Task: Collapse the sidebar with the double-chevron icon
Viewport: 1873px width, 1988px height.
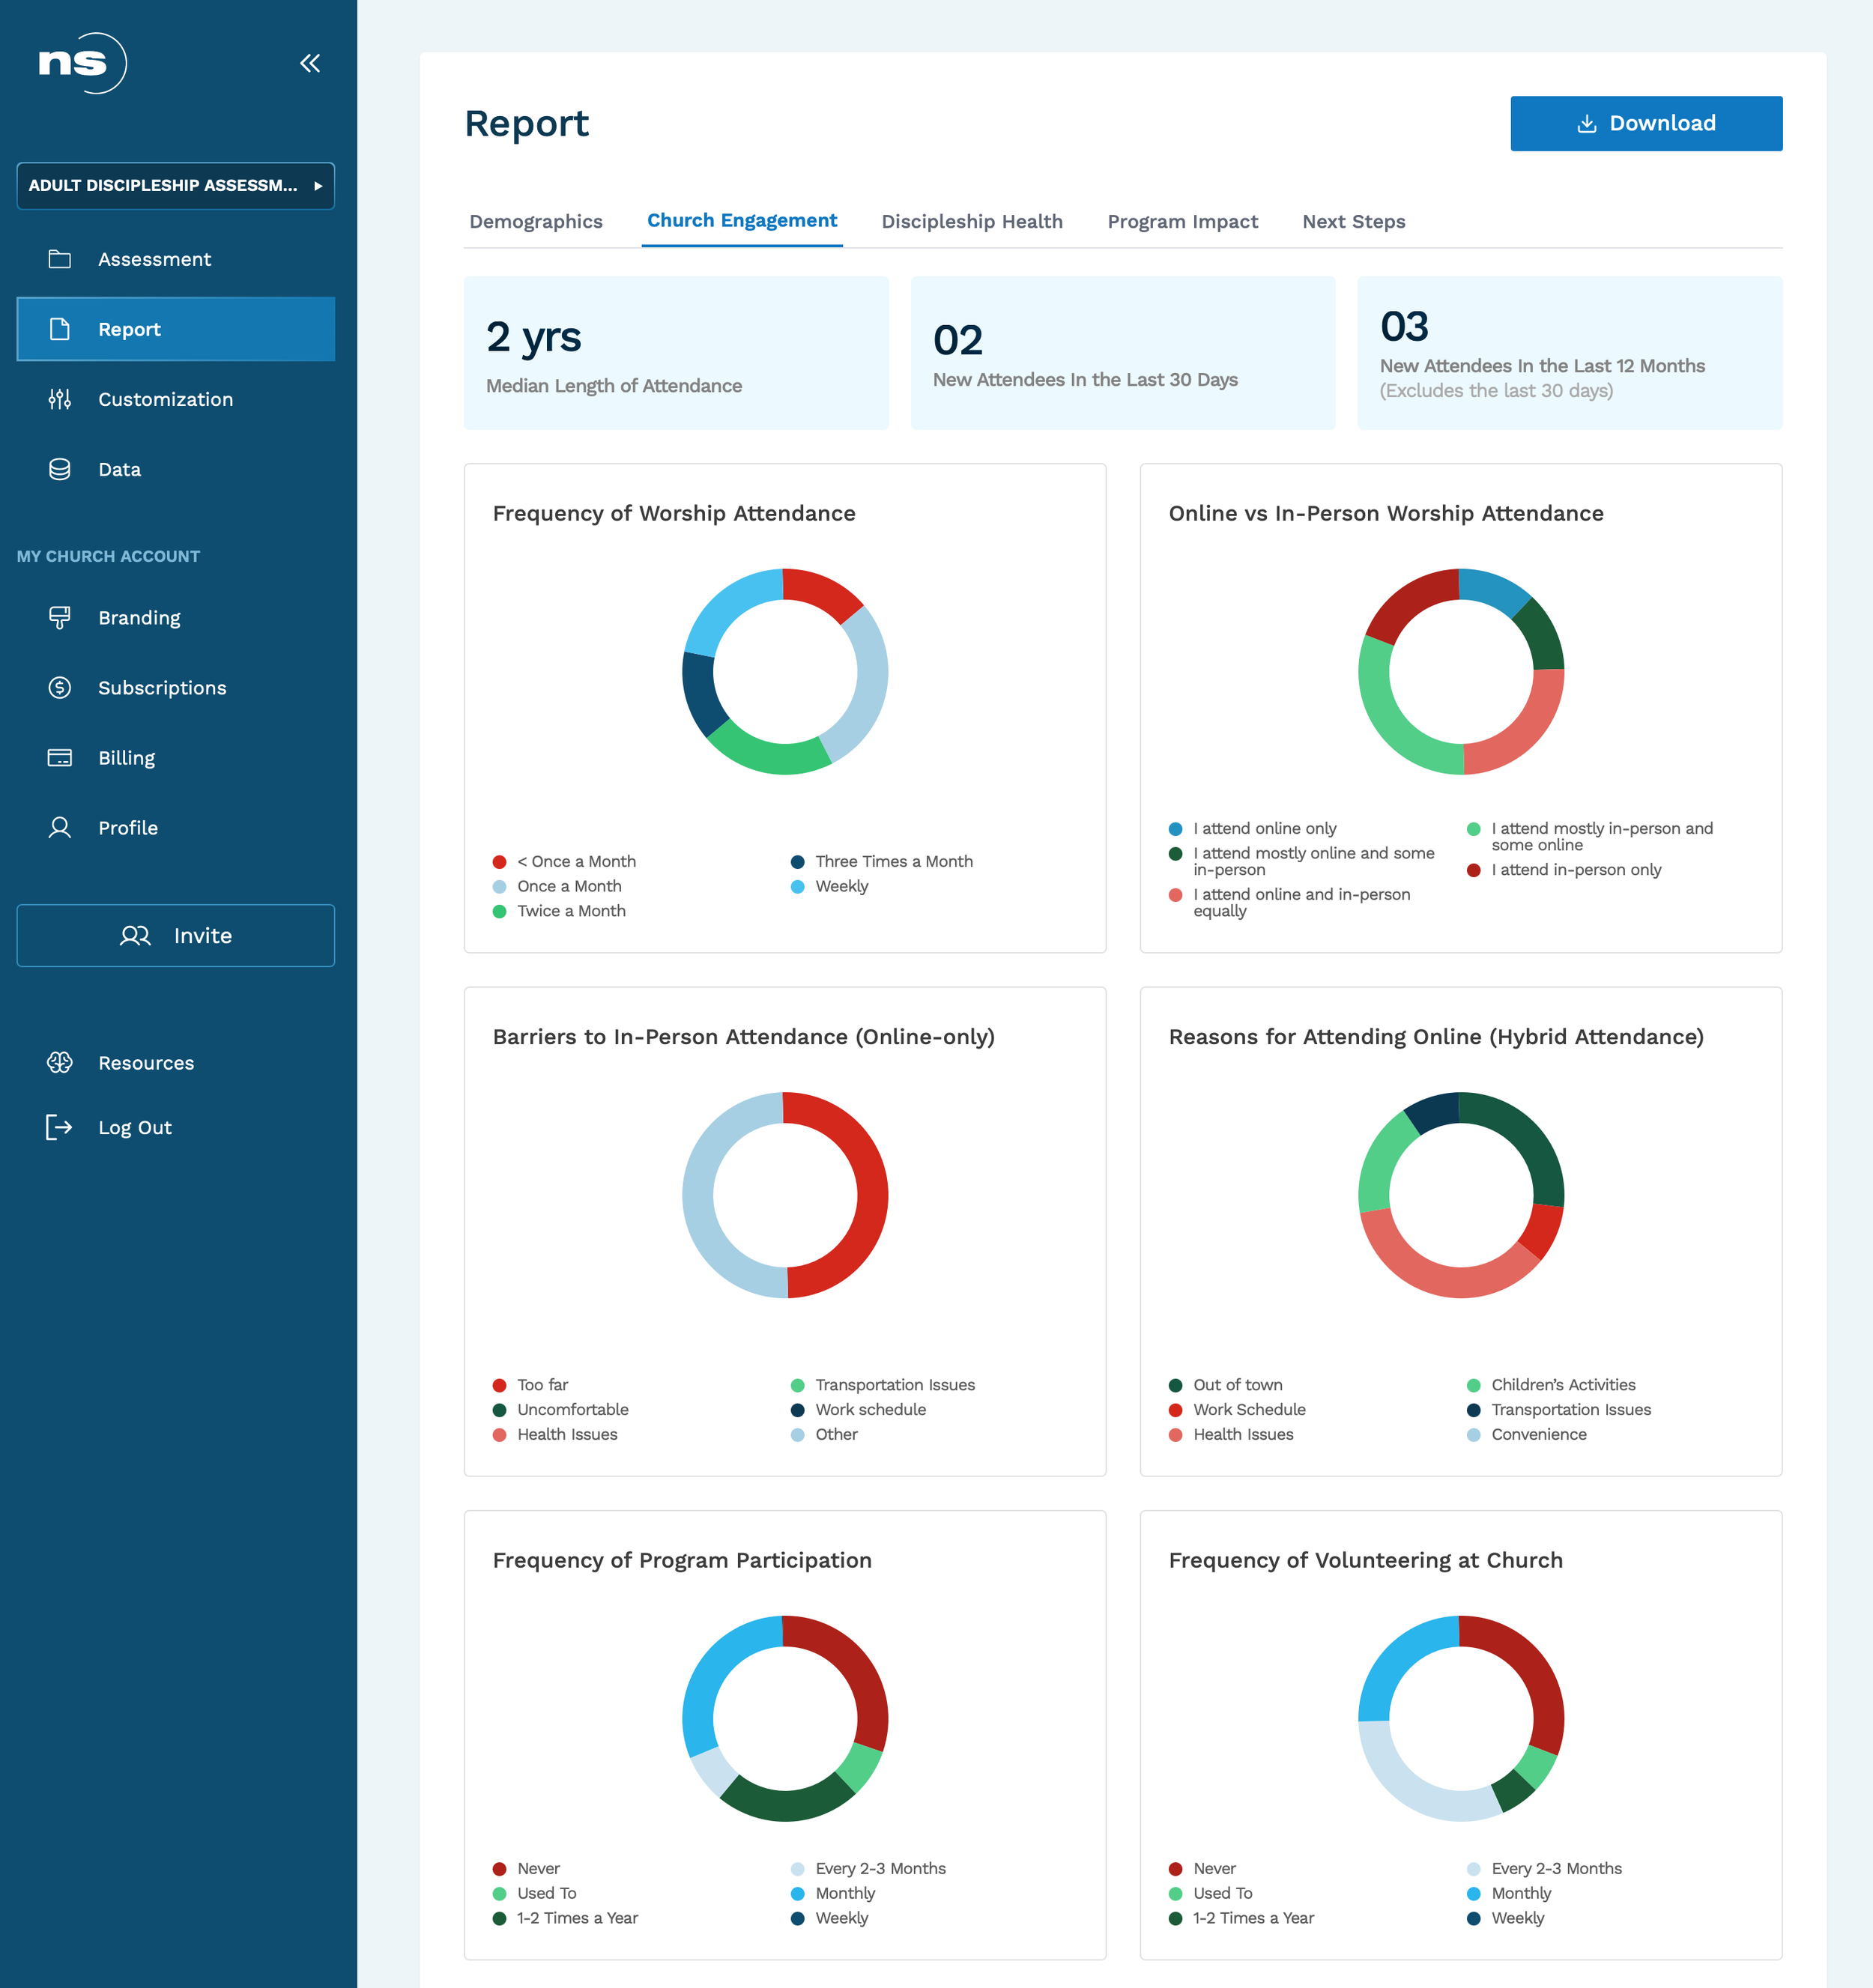Action: click(310, 63)
